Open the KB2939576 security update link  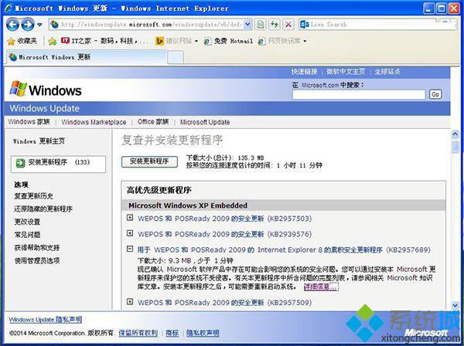tap(224, 234)
